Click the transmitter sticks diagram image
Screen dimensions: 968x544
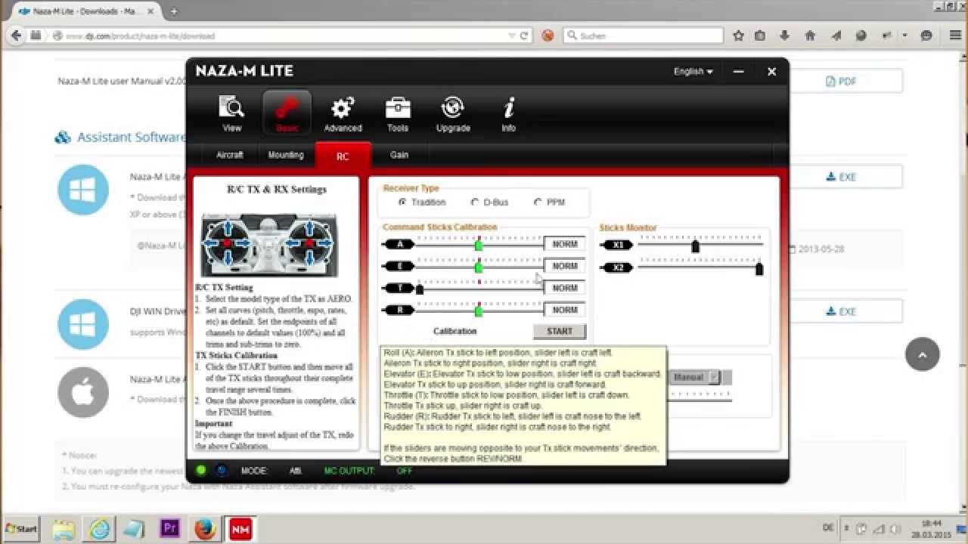269,246
